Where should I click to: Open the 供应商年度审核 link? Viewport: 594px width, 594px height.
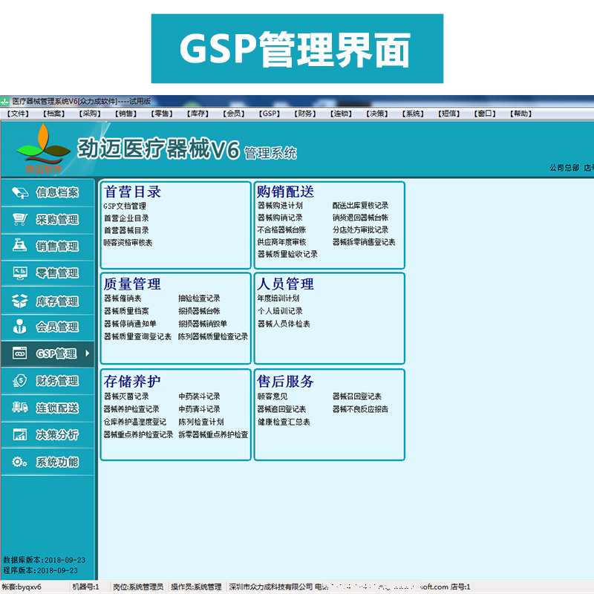[x=281, y=242]
